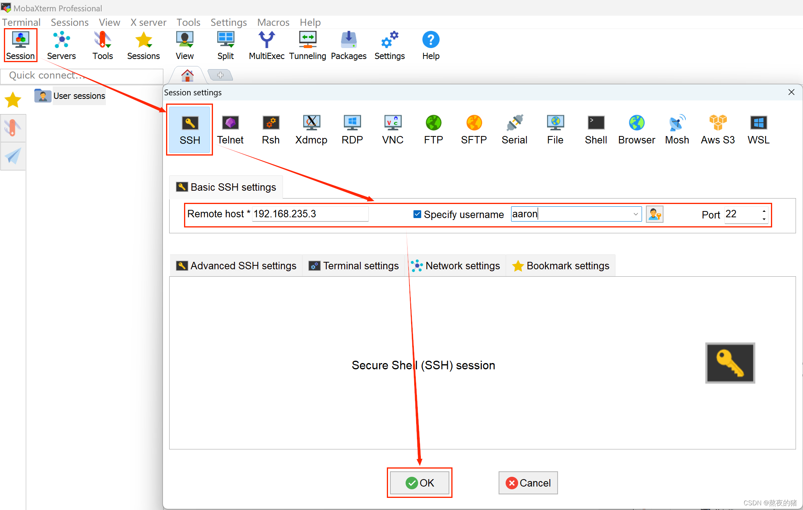Select the Shell session type
Image resolution: width=803 pixels, height=510 pixels.
(596, 130)
